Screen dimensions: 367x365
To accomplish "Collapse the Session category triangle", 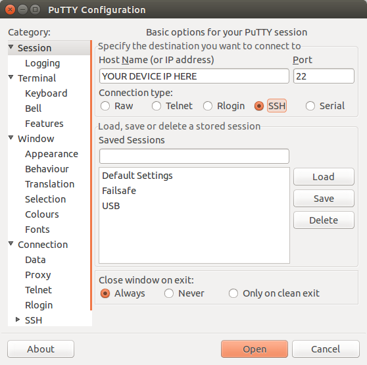I will 11,47.
